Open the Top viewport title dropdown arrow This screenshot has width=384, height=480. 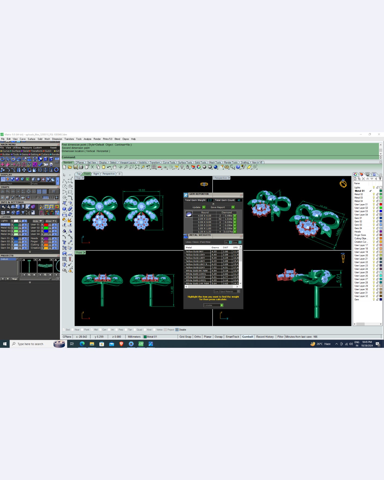coord(83,178)
